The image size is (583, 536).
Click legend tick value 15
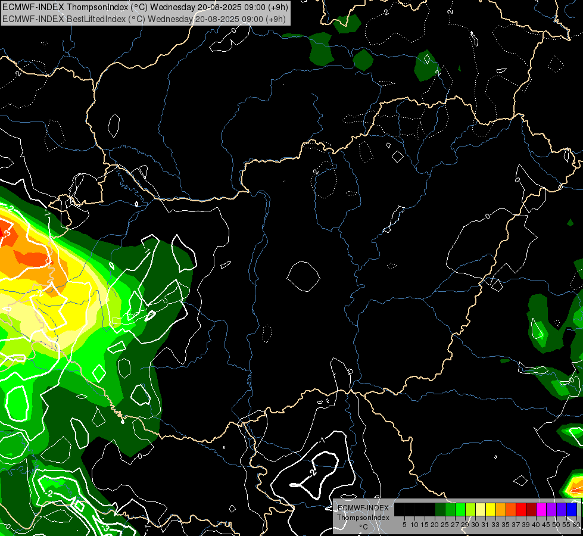(425, 525)
